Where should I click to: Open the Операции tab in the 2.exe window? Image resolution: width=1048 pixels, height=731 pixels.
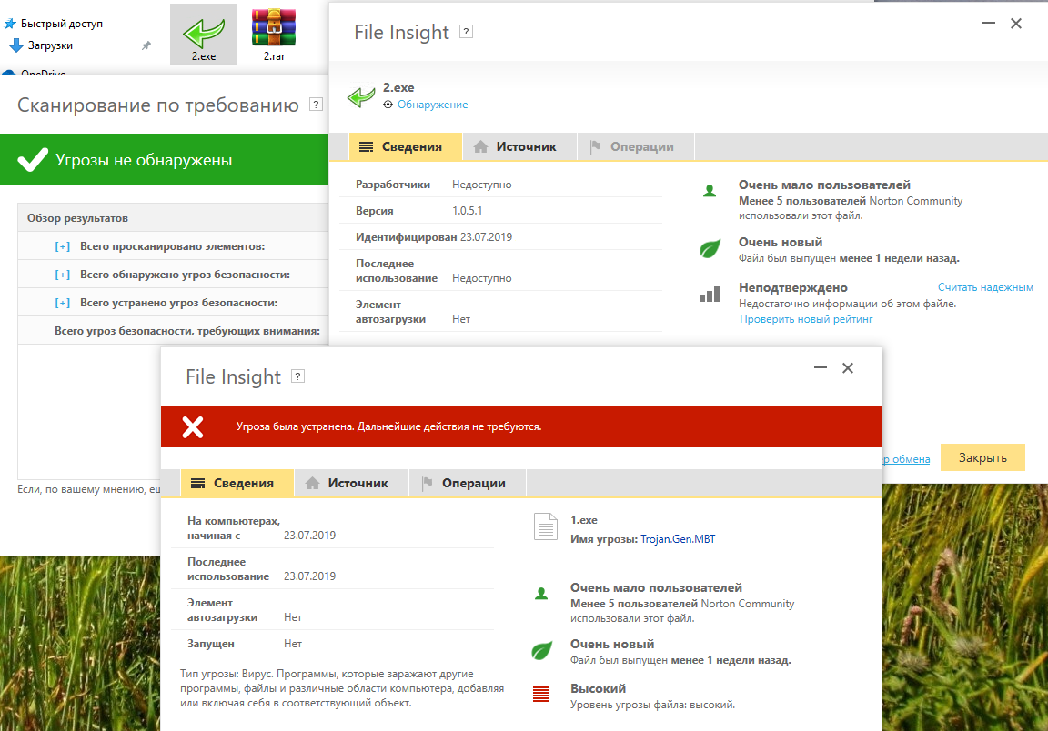click(x=636, y=147)
